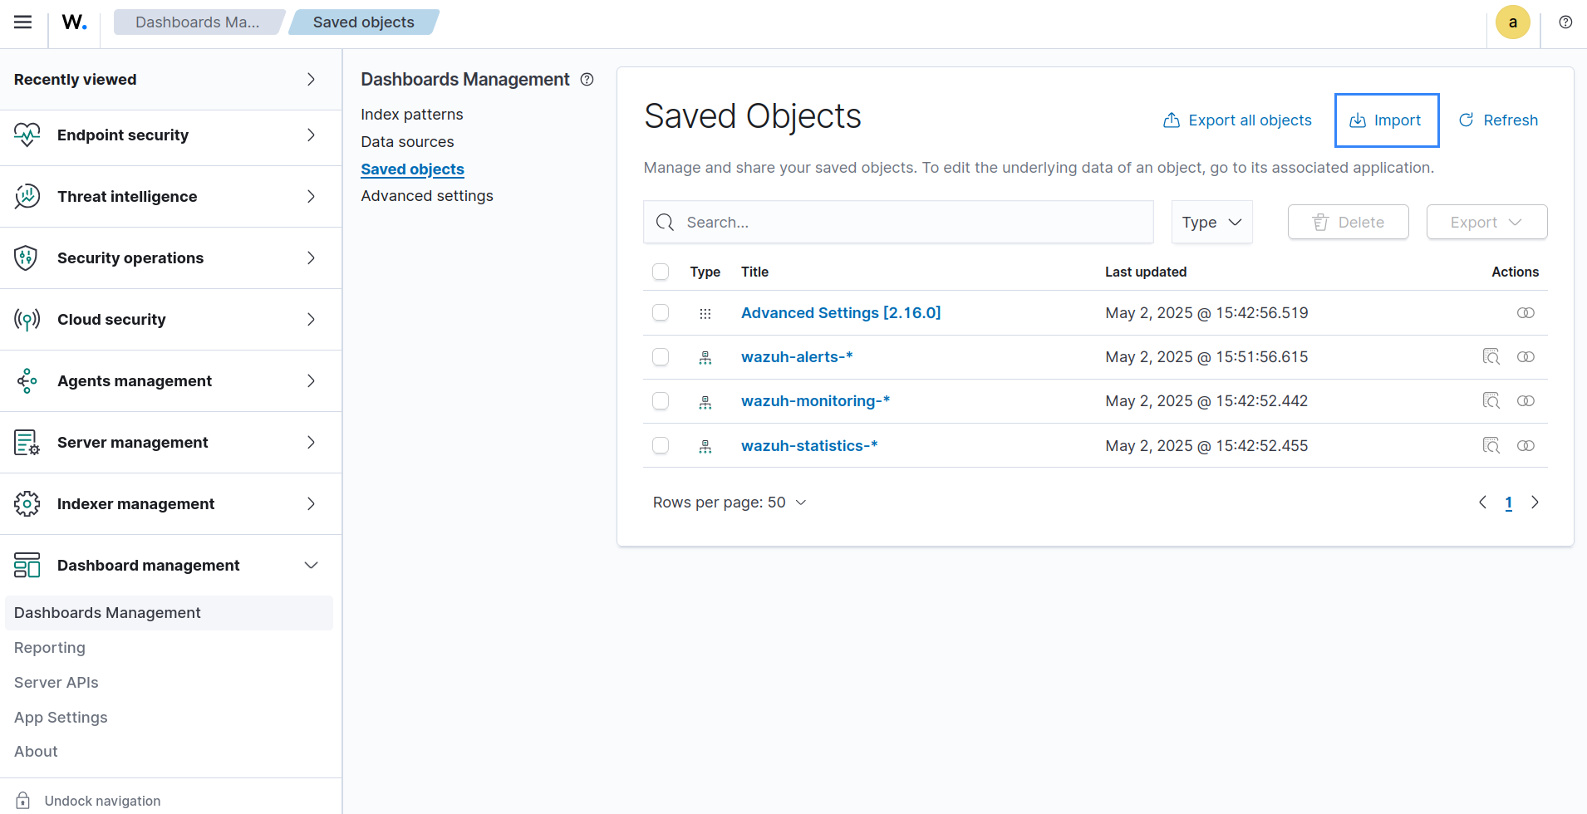This screenshot has width=1587, height=814.
Task: Click the Server management icon
Action: [27, 442]
